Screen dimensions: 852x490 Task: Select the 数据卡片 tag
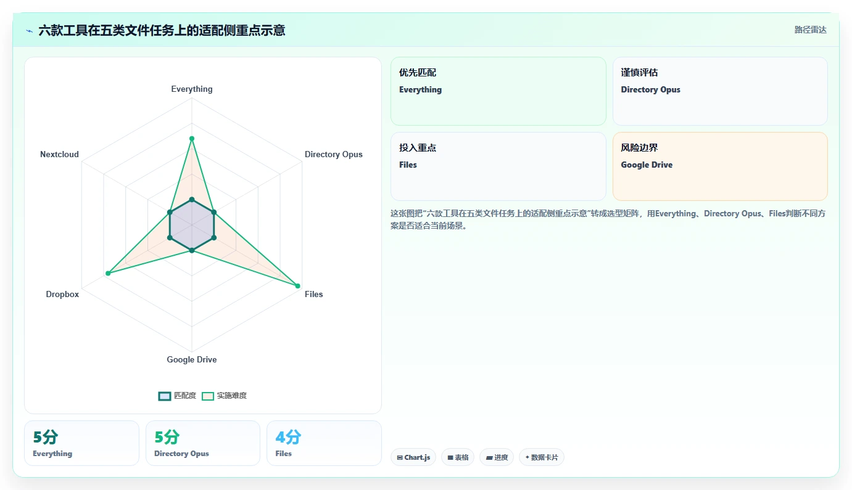pyautogui.click(x=542, y=457)
